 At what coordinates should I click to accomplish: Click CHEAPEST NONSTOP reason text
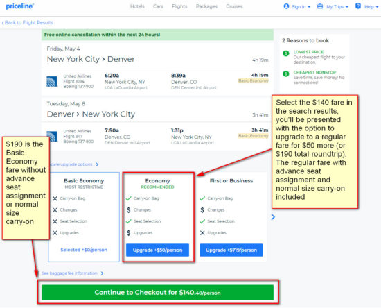pyautogui.click(x=314, y=72)
